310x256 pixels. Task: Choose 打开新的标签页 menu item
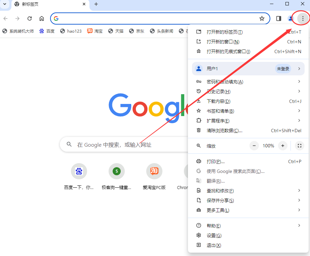tap(249, 32)
